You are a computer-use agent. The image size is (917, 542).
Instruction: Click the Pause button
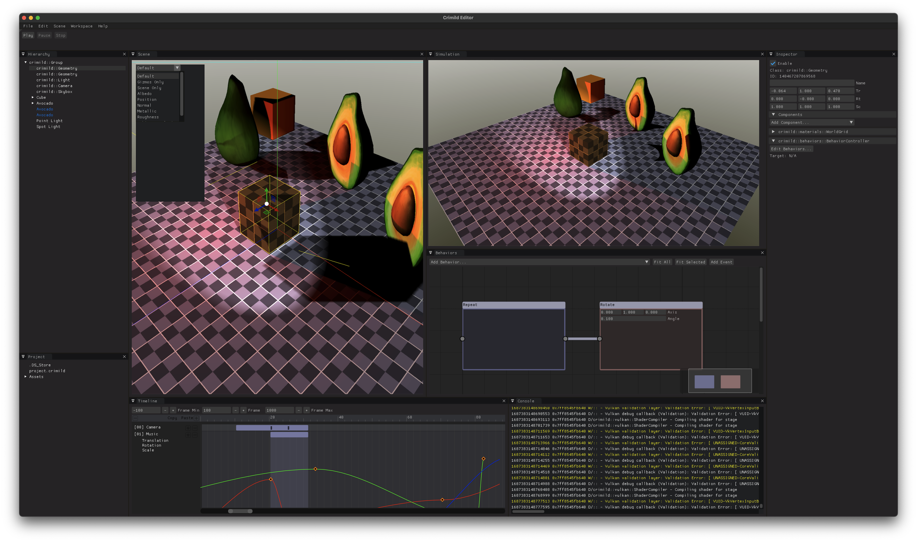pyautogui.click(x=44, y=35)
